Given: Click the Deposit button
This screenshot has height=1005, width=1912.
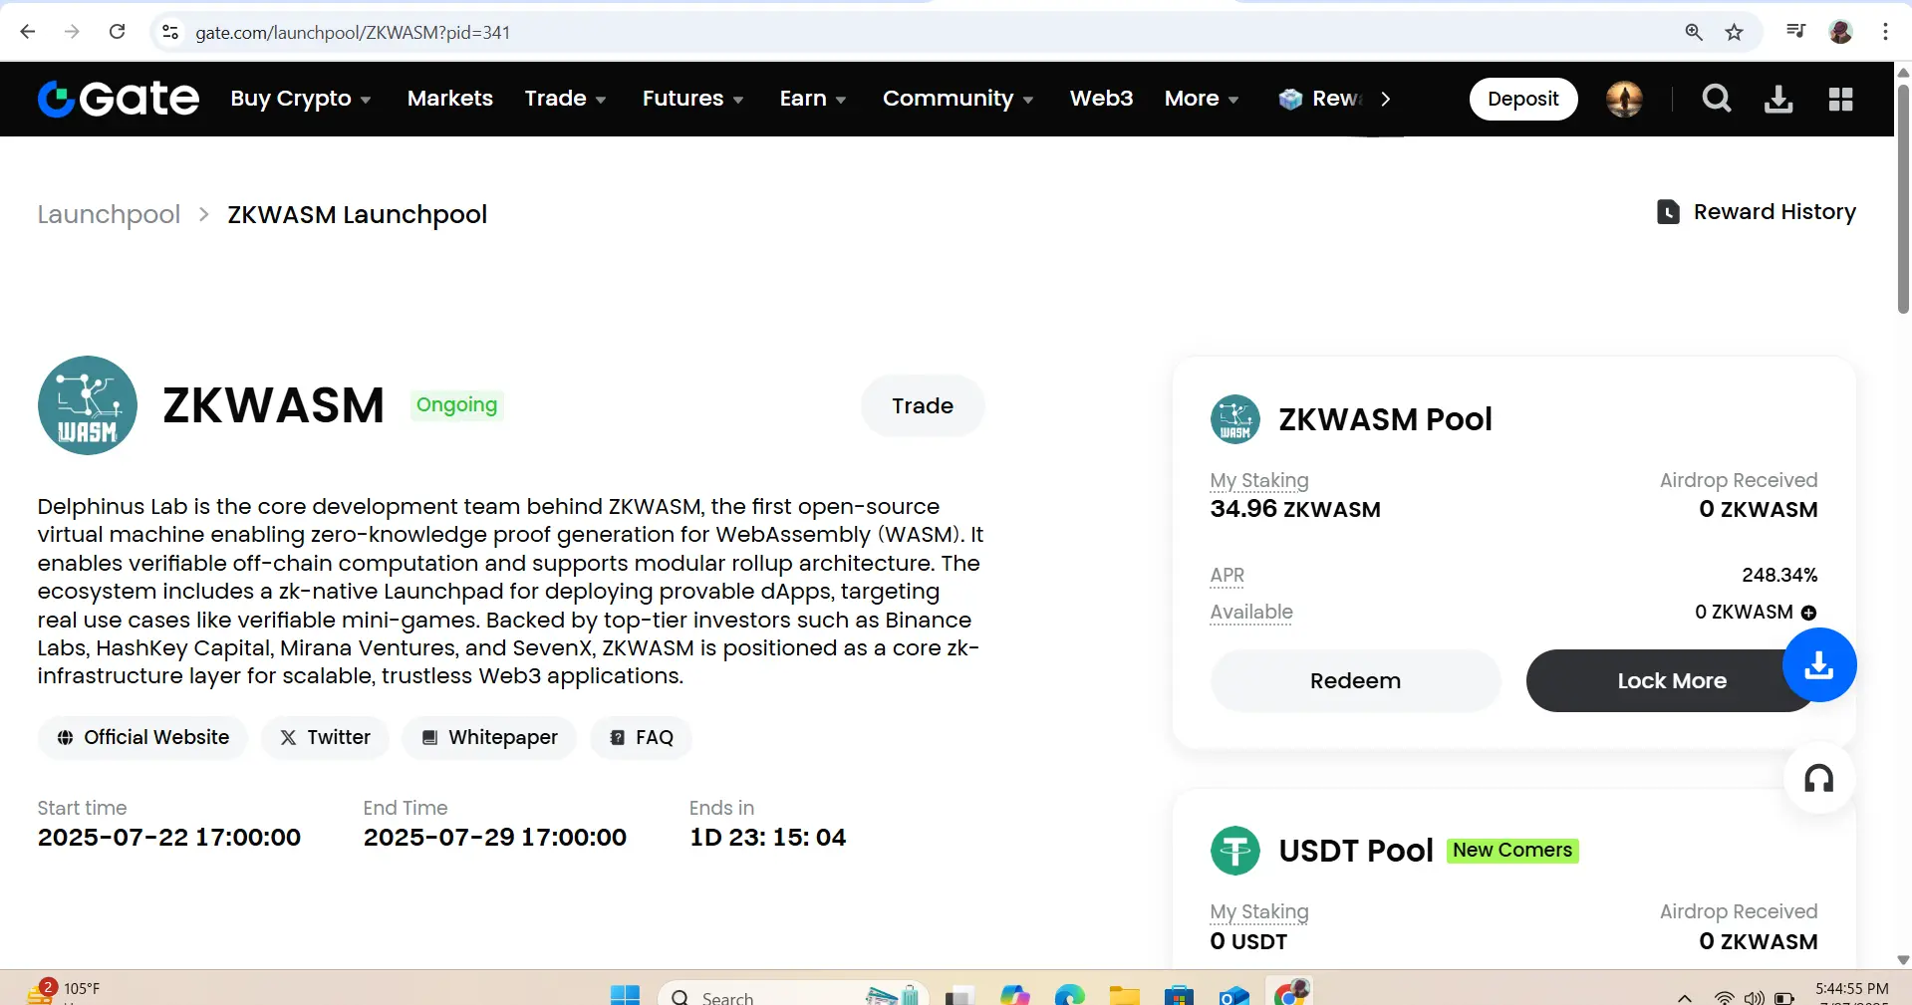Looking at the screenshot, I should [1522, 99].
